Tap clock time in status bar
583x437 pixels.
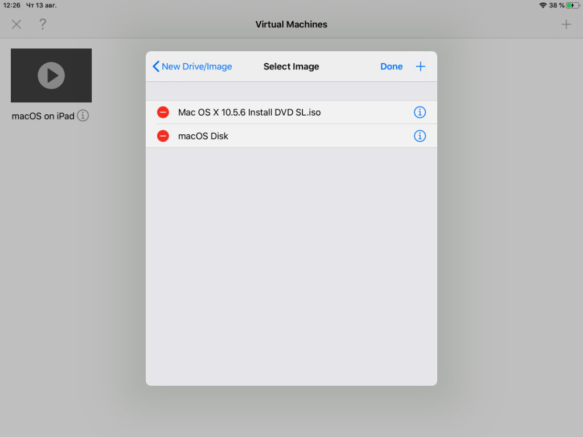coord(12,5)
